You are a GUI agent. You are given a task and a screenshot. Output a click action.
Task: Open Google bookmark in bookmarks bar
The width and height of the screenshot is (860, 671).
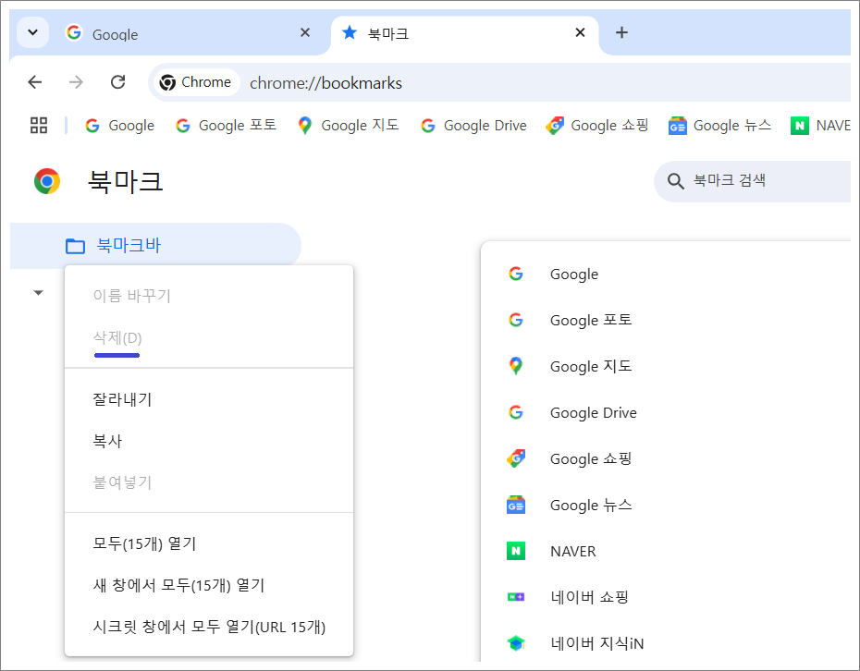click(120, 126)
